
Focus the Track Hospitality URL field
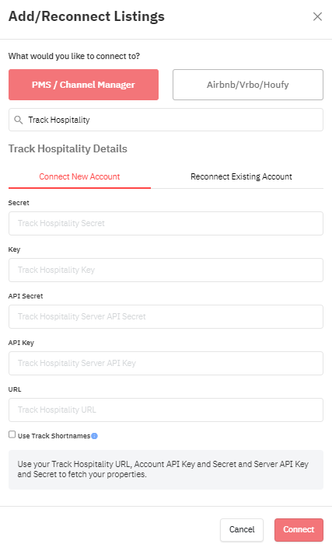click(x=166, y=410)
